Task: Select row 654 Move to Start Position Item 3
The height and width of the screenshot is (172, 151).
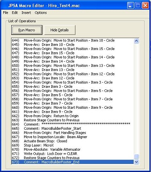Action: [x=73, y=82]
